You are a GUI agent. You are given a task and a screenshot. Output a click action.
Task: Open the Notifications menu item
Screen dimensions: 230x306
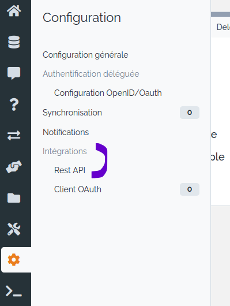[x=66, y=132]
